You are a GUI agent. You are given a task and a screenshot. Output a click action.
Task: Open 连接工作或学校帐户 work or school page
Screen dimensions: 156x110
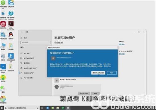[29, 68]
